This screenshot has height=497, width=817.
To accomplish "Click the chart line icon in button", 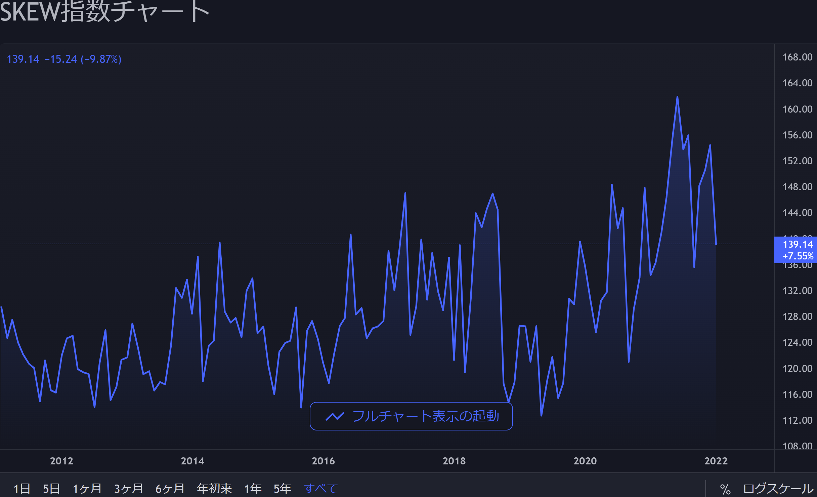I will pyautogui.click(x=335, y=416).
